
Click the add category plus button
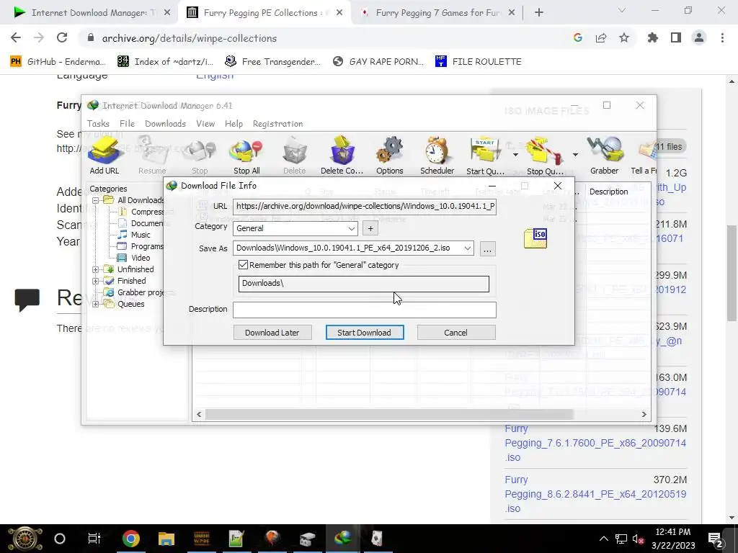tap(370, 228)
